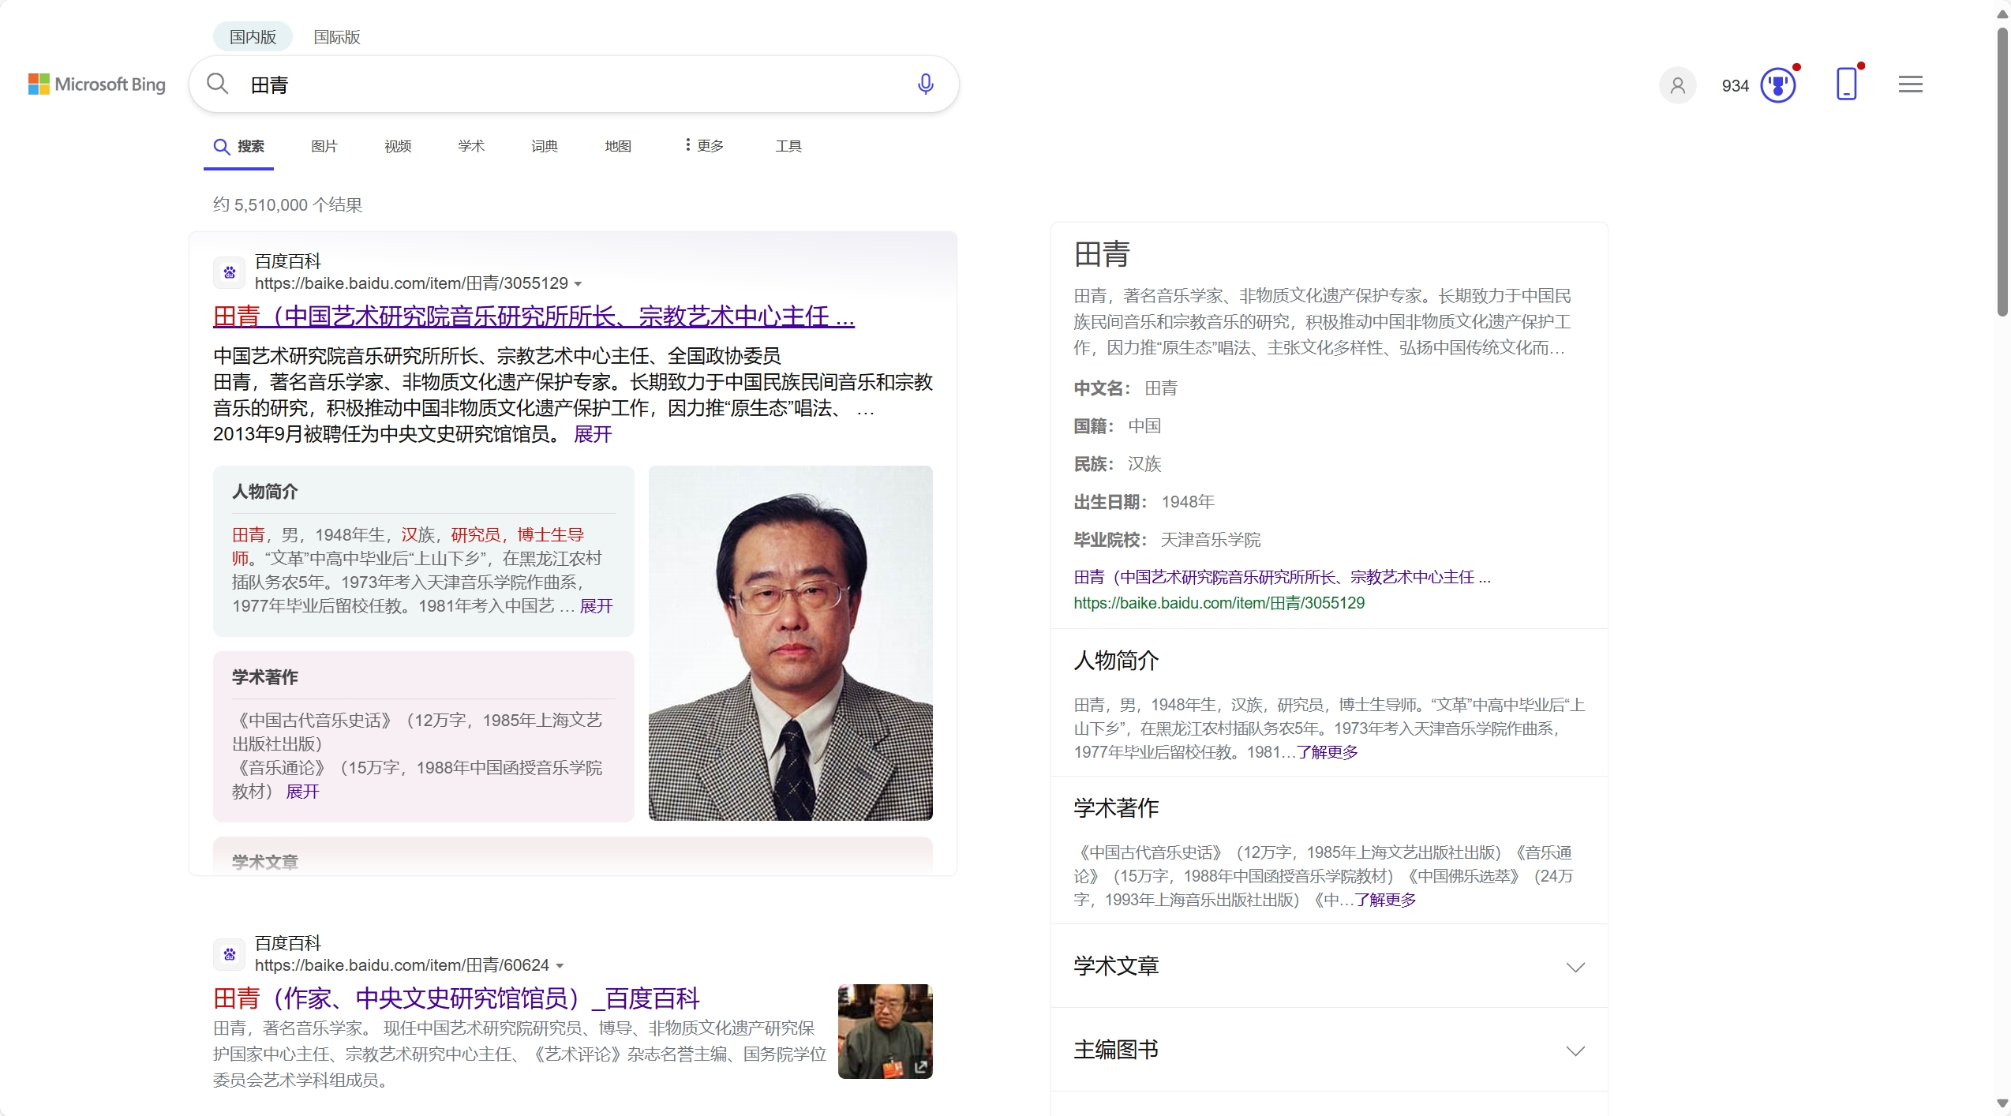This screenshot has height=1116, width=2011.
Task: Switch to the 图片 tab
Action: (x=324, y=147)
